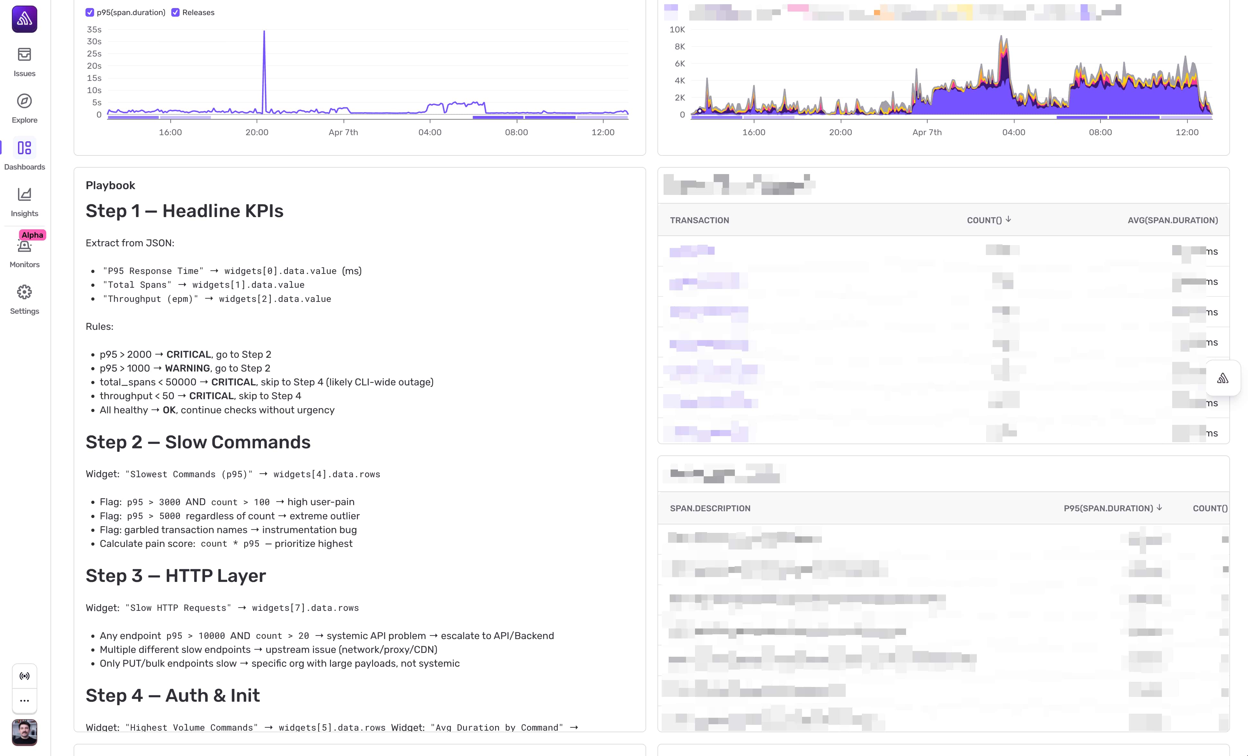Open the Issues section
1248x756 pixels.
click(x=24, y=55)
